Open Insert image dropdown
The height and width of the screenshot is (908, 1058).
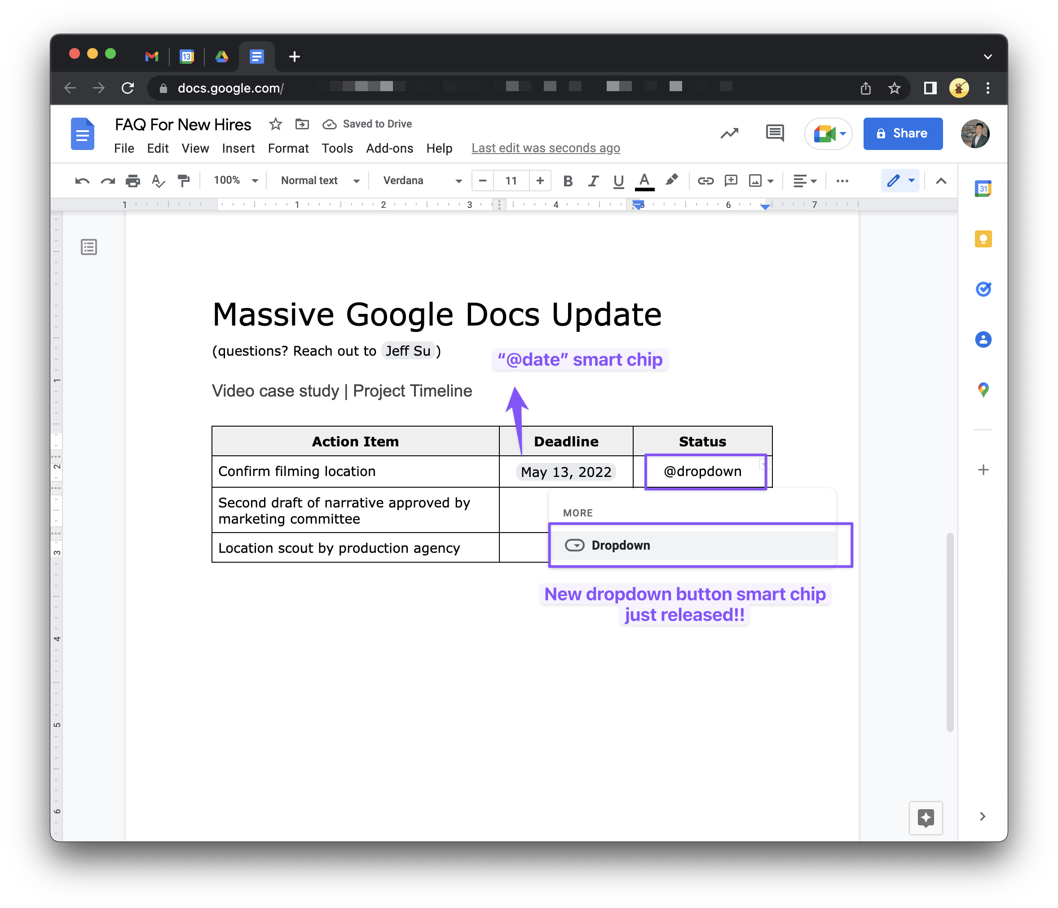coord(761,181)
